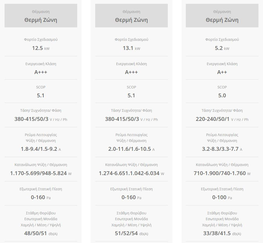Click the 12.5 kW design load value
263x243 pixels.
(41, 48)
